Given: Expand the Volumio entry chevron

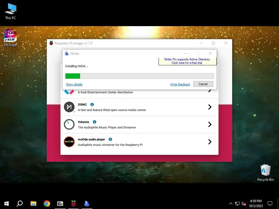Looking at the screenshot, I should point(210,124).
